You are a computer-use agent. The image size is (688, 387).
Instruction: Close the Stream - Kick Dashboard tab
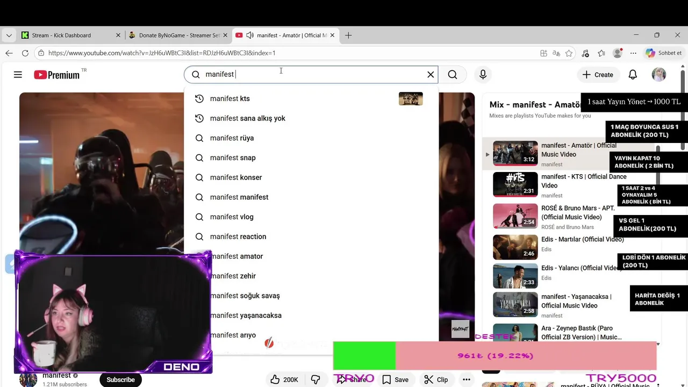118,35
